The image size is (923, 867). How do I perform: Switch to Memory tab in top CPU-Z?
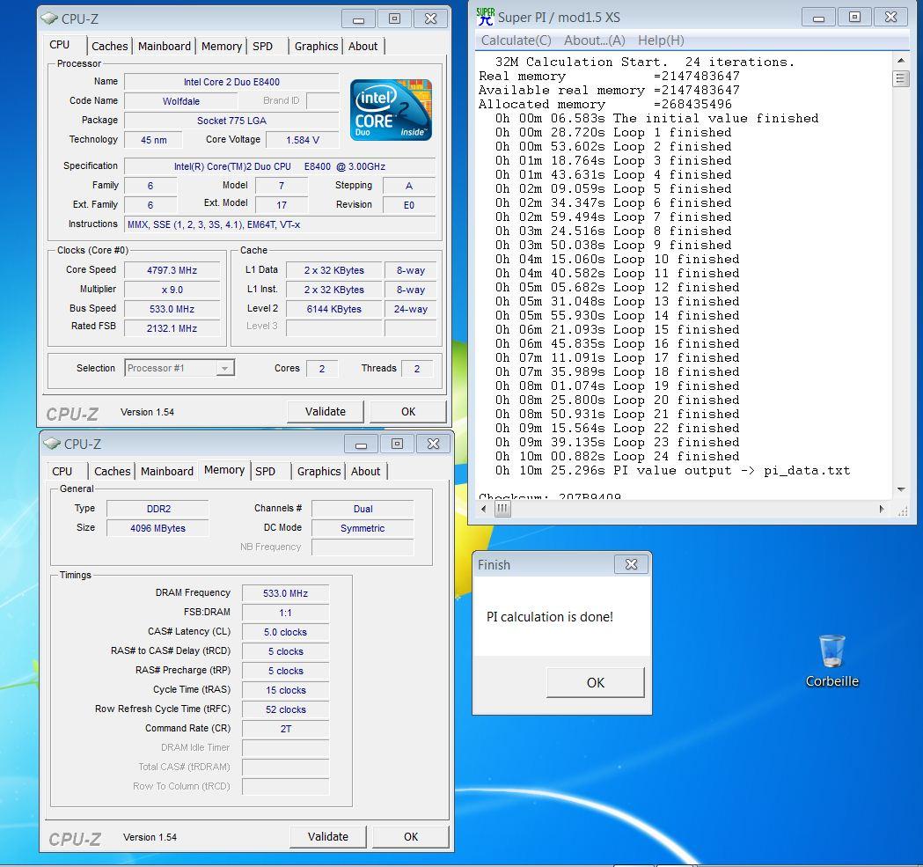(222, 46)
